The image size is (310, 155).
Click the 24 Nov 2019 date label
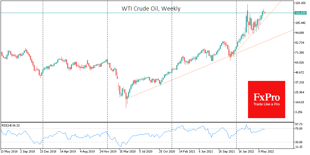coord(108,152)
